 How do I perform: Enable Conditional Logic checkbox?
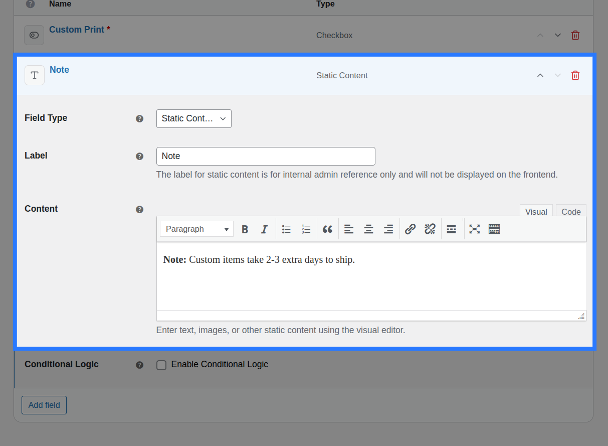(161, 365)
